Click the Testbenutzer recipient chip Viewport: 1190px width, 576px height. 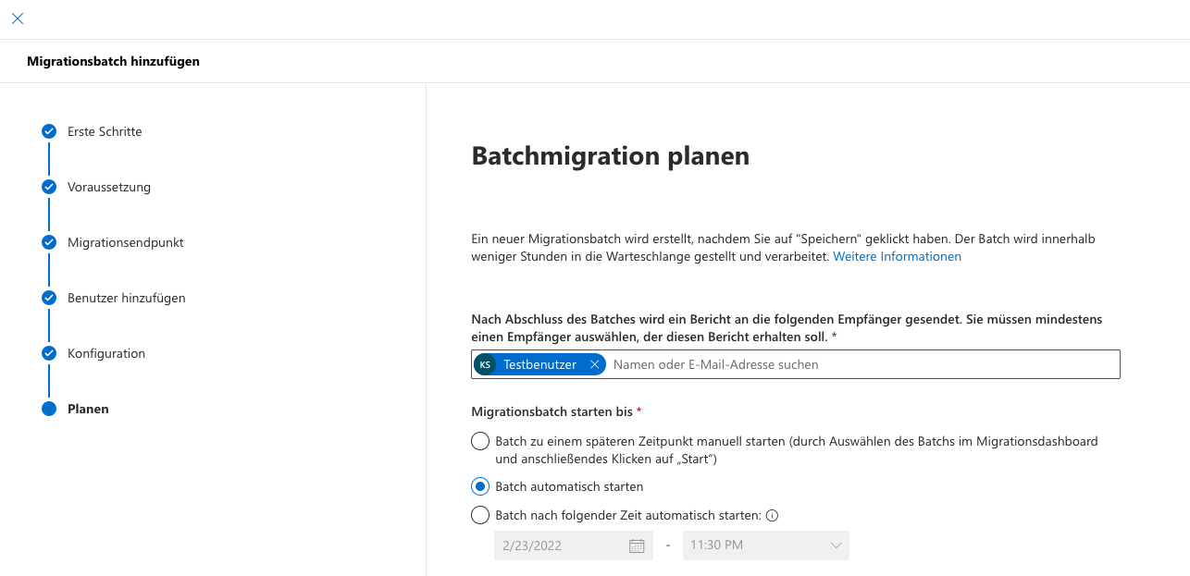pyautogui.click(x=539, y=364)
